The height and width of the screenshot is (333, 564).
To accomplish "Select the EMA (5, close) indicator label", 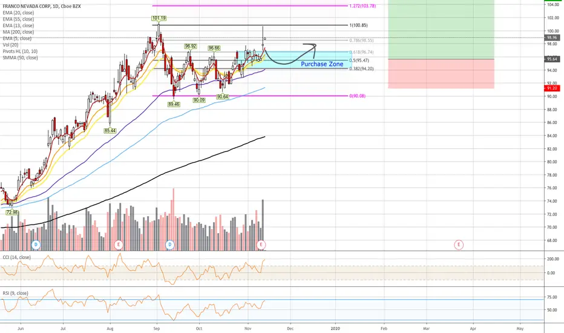I will [17, 39].
